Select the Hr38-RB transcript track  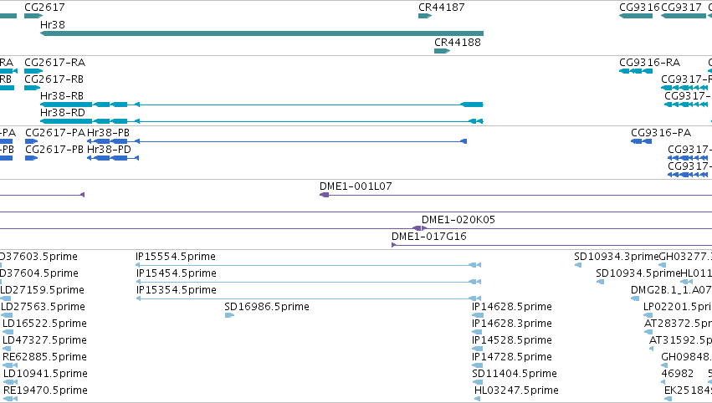[262, 105]
